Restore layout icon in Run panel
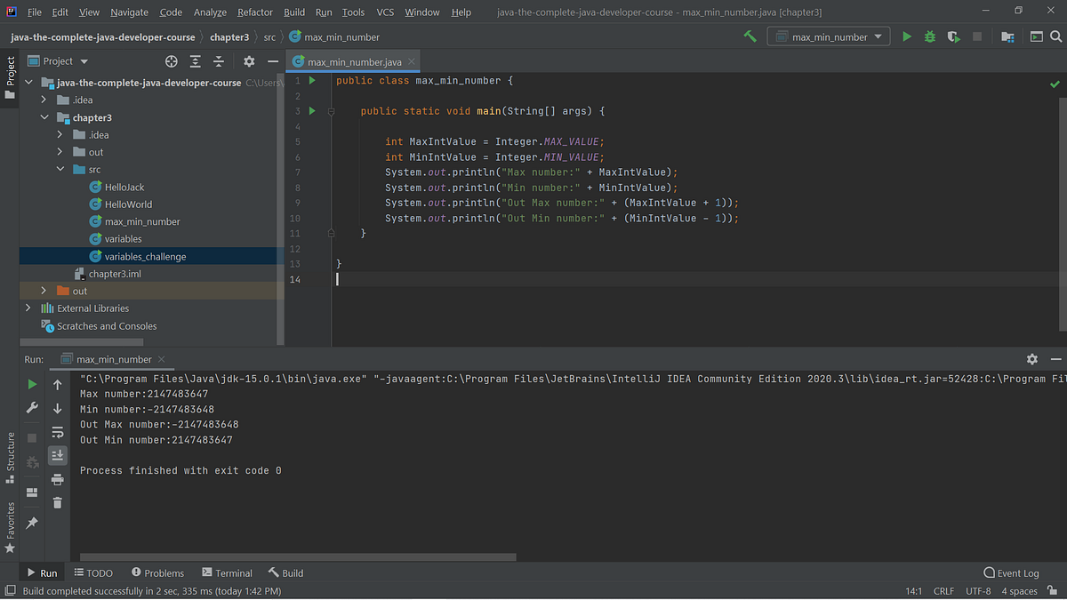 coord(32,492)
